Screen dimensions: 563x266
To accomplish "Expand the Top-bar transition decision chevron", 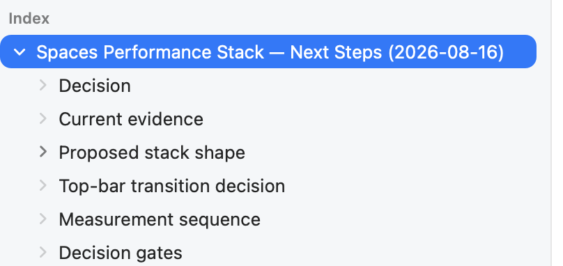I will click(43, 186).
